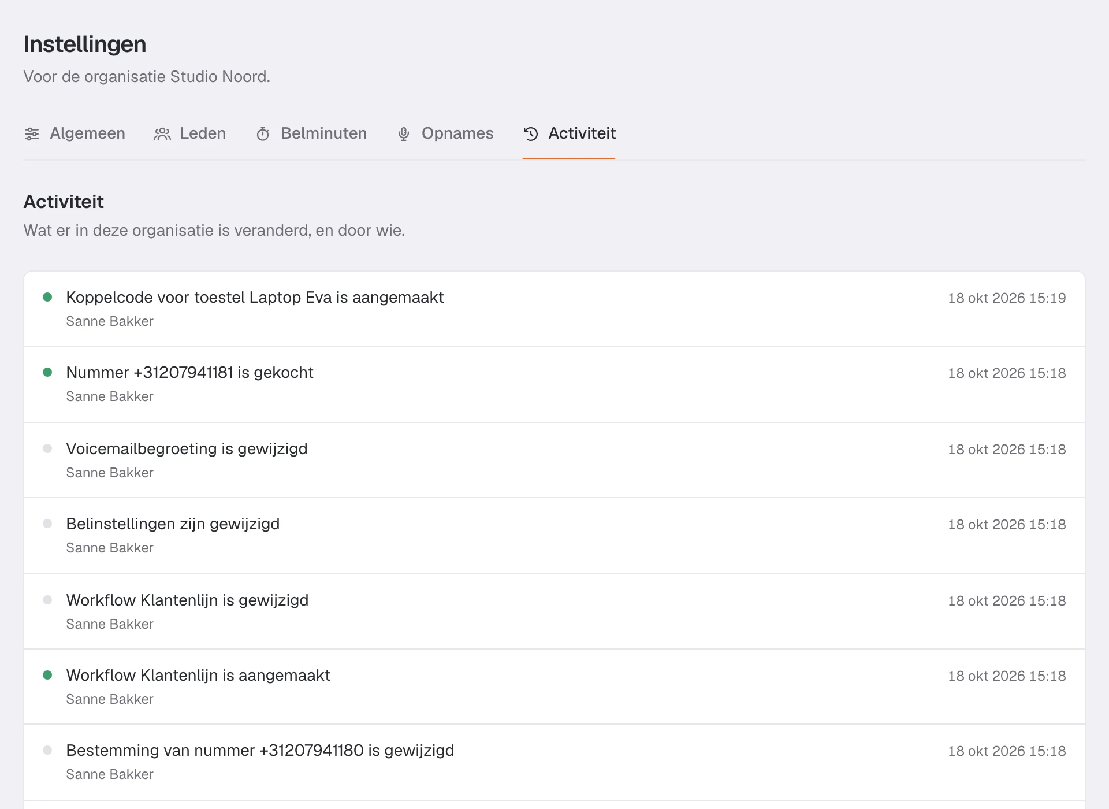Click the sliders icon beside Algemeen
This screenshot has height=809, width=1109.
click(x=32, y=134)
